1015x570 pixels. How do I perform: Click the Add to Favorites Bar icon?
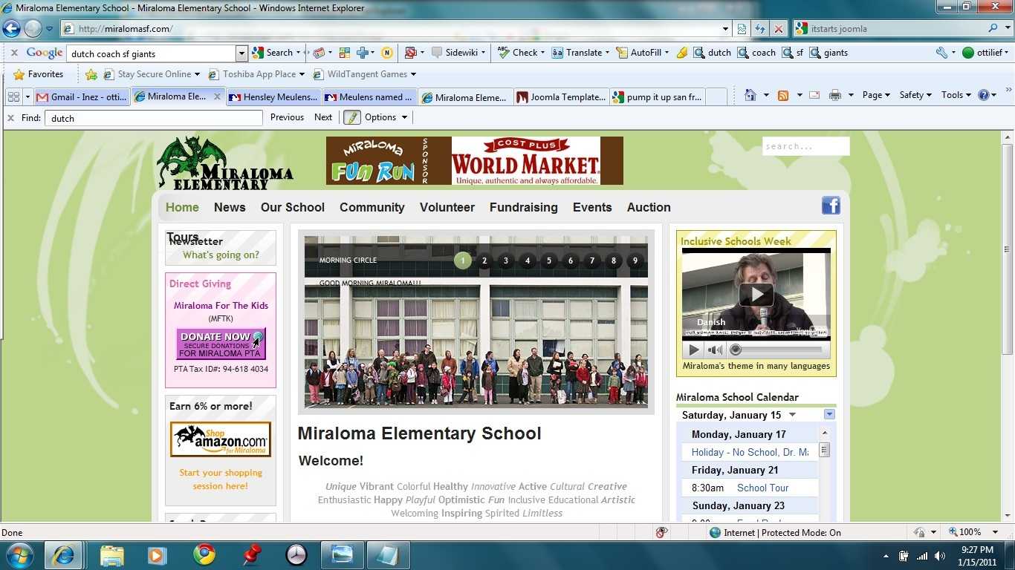pos(91,74)
